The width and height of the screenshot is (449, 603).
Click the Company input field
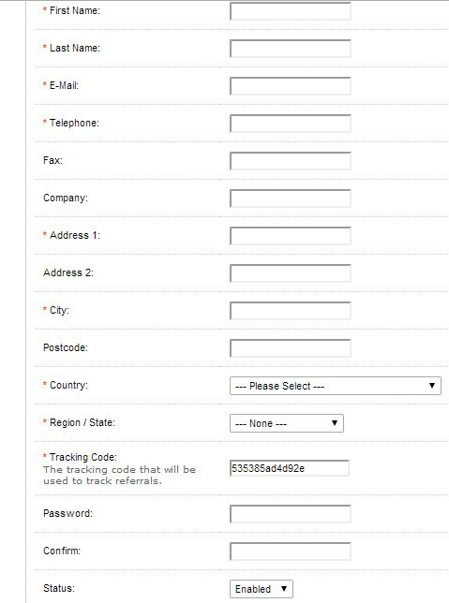(291, 199)
